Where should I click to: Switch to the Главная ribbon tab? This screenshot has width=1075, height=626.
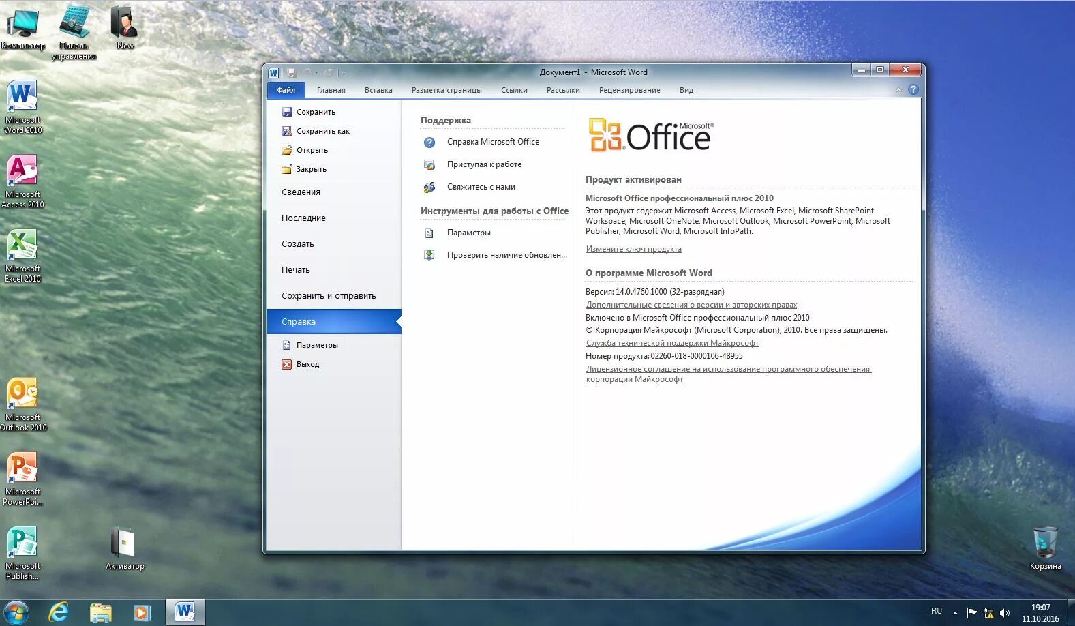click(x=331, y=90)
